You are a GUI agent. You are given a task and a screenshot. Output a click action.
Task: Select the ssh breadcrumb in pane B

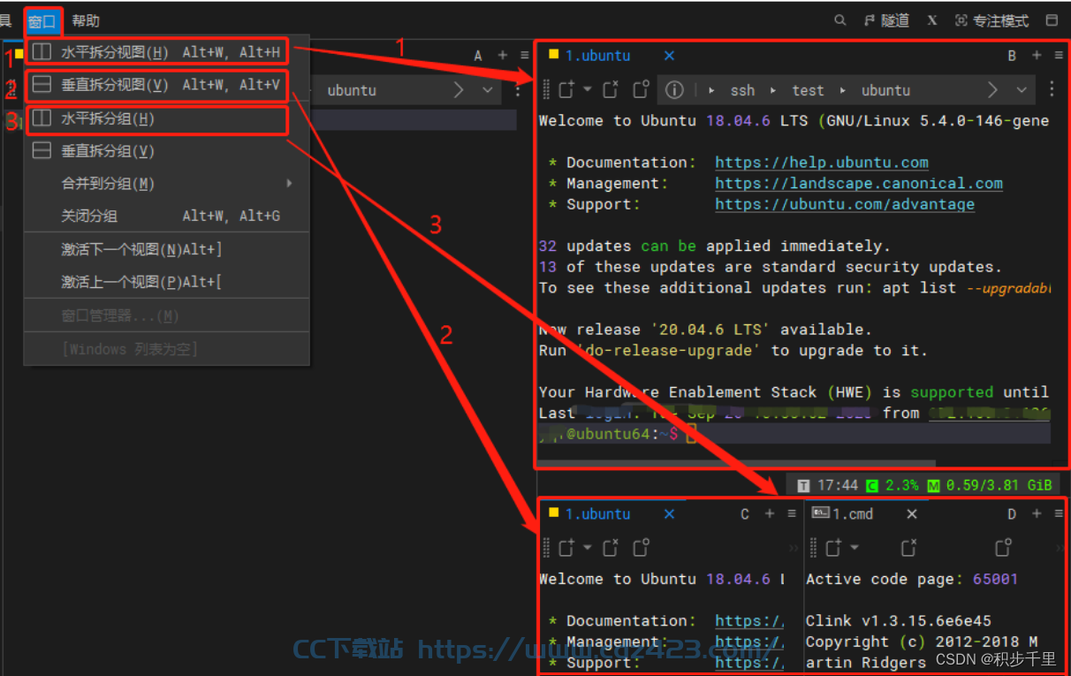742,90
